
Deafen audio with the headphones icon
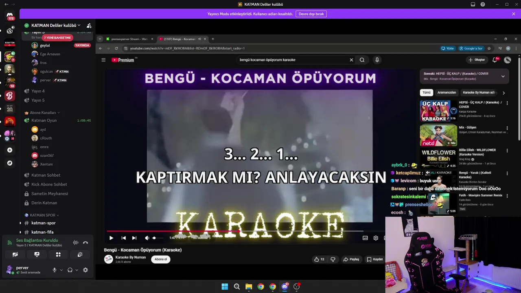pos(70,270)
